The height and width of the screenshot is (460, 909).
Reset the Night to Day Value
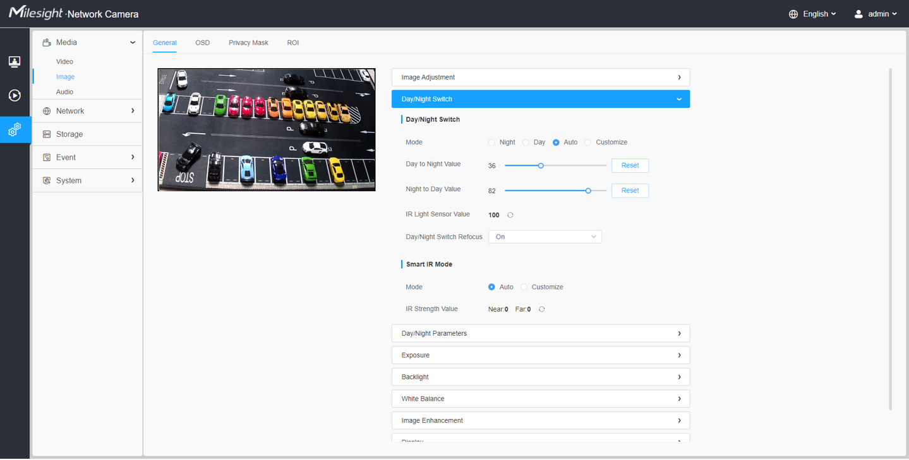tap(629, 191)
